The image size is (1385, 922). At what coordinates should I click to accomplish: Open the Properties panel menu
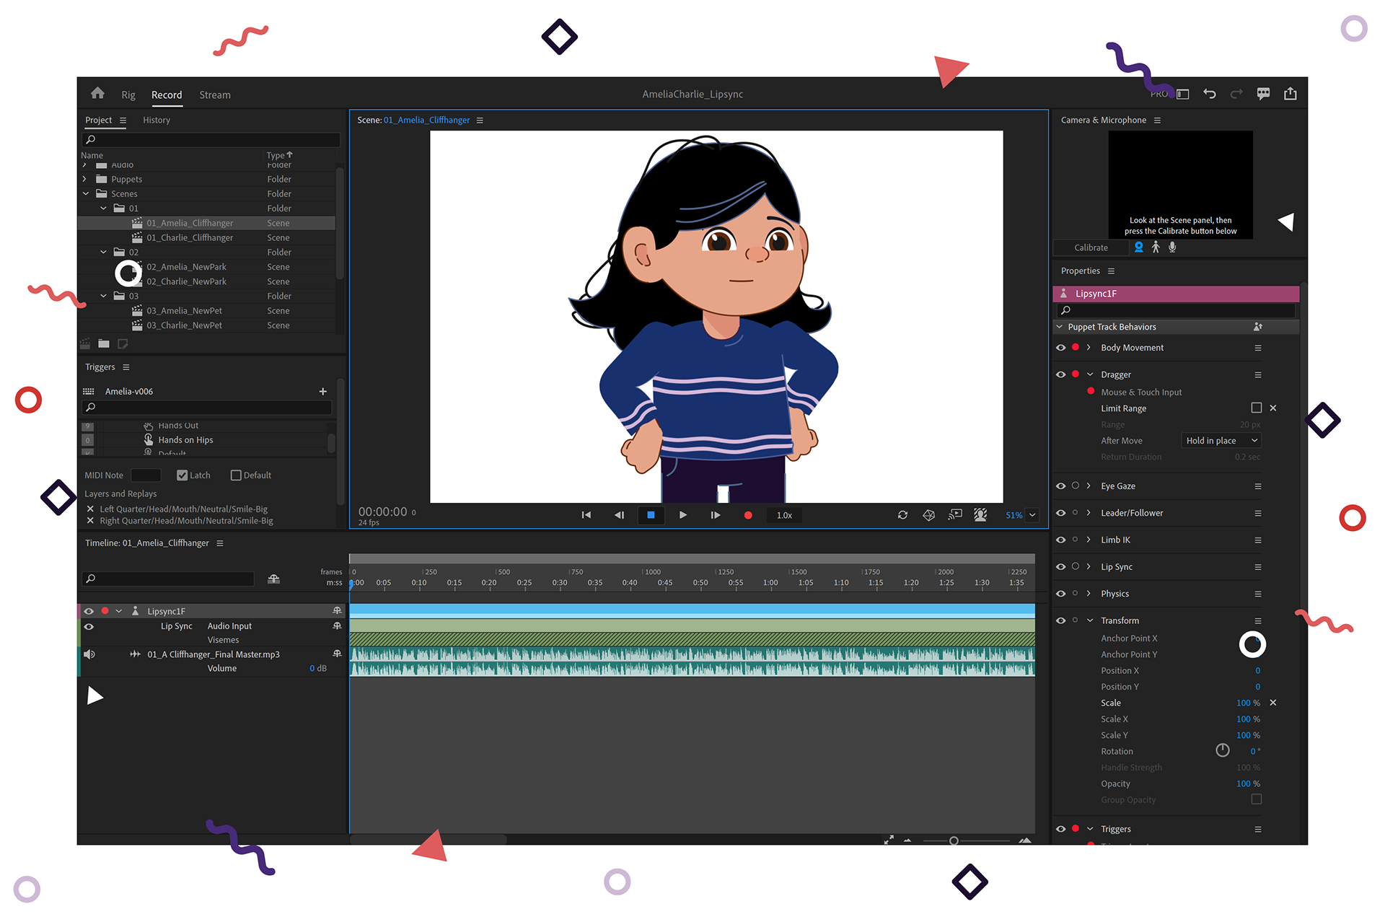[1111, 271]
